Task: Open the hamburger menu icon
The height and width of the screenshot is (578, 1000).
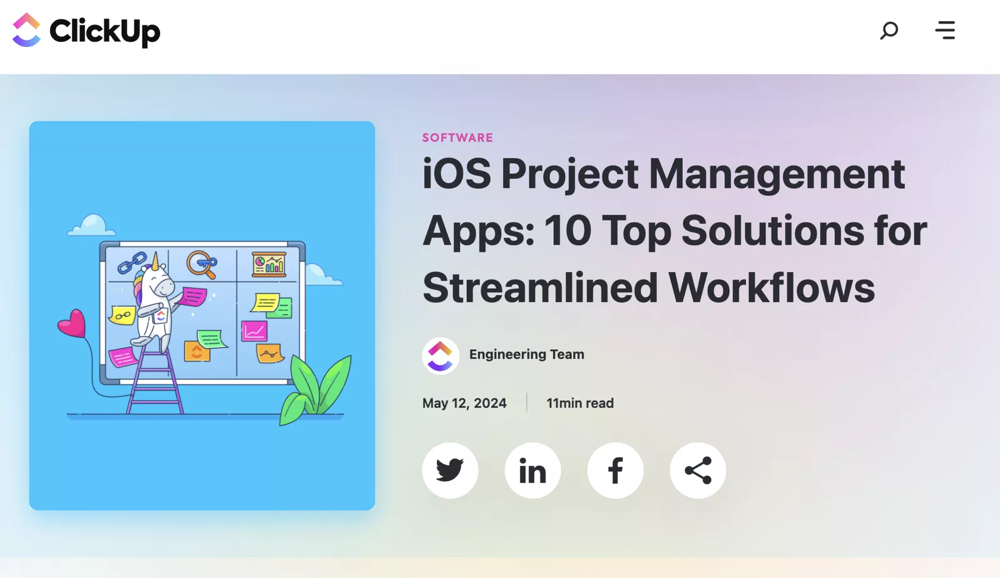Action: pyautogui.click(x=945, y=30)
